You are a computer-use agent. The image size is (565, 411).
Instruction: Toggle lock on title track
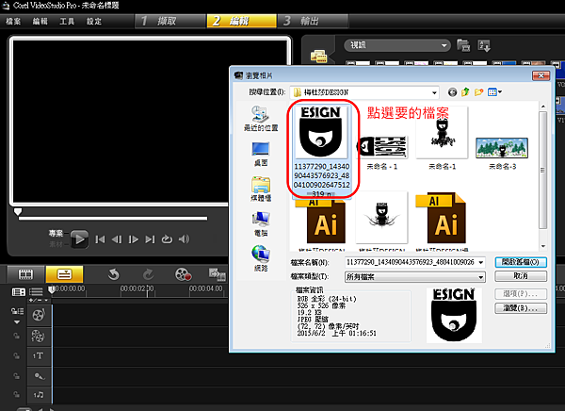coord(17,356)
